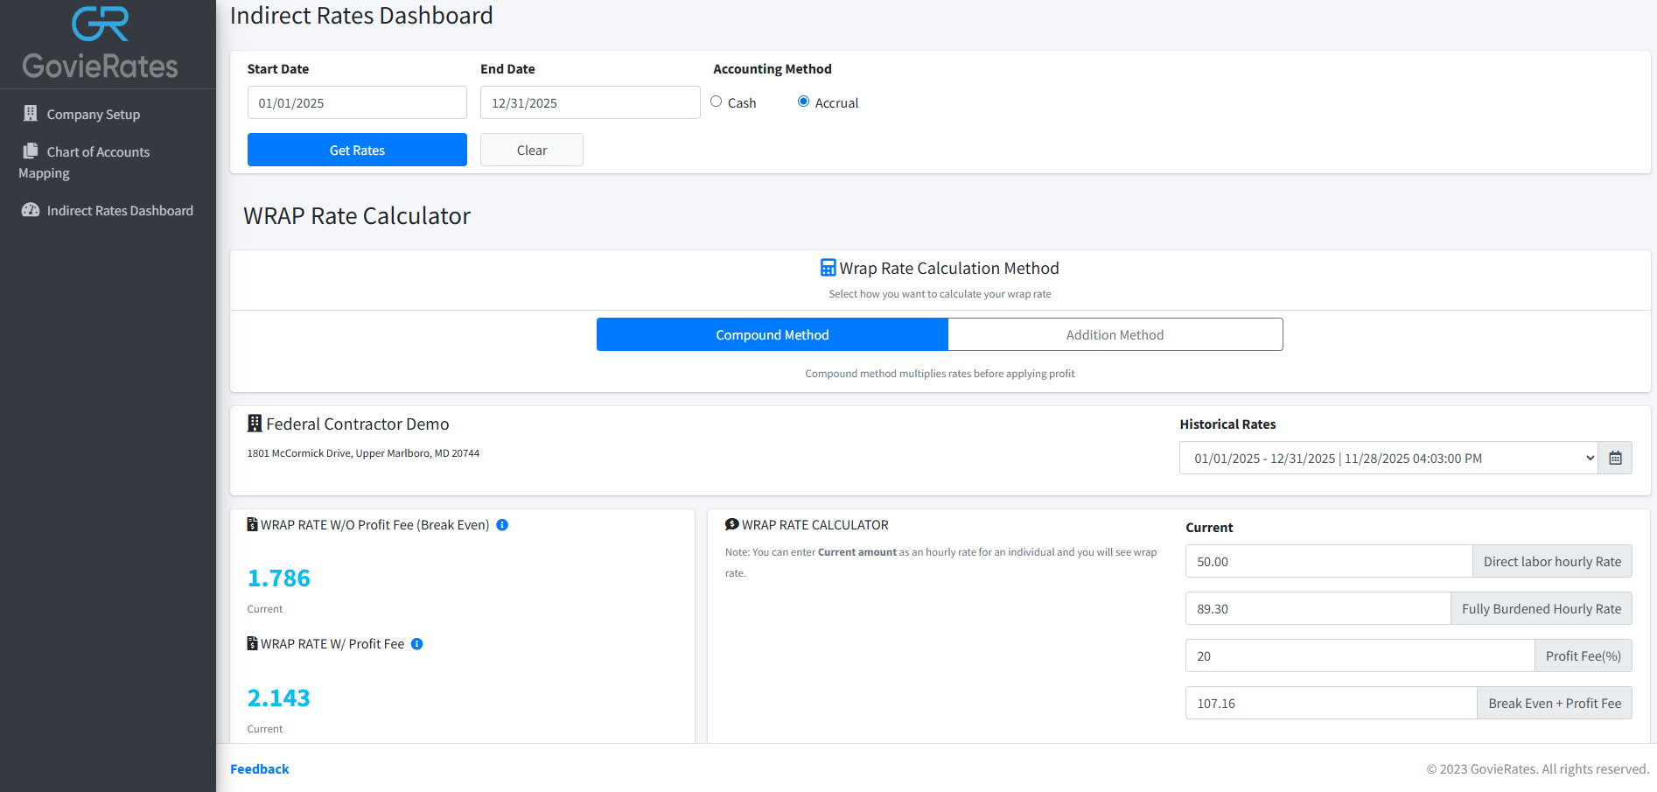Image resolution: width=1657 pixels, height=792 pixels.
Task: Click the GovieRates logo icon
Action: click(x=100, y=25)
